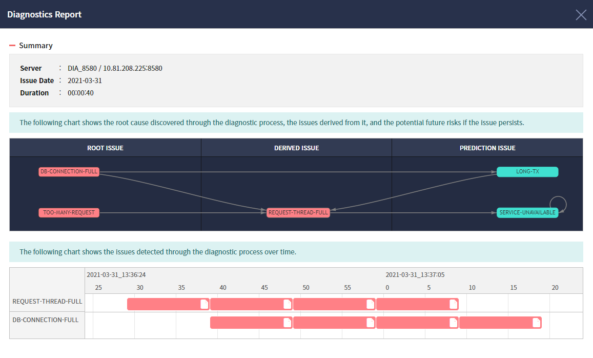
Task: Open the server link DIA_8580 / 10.81.208.225:8580
Action: click(x=115, y=68)
